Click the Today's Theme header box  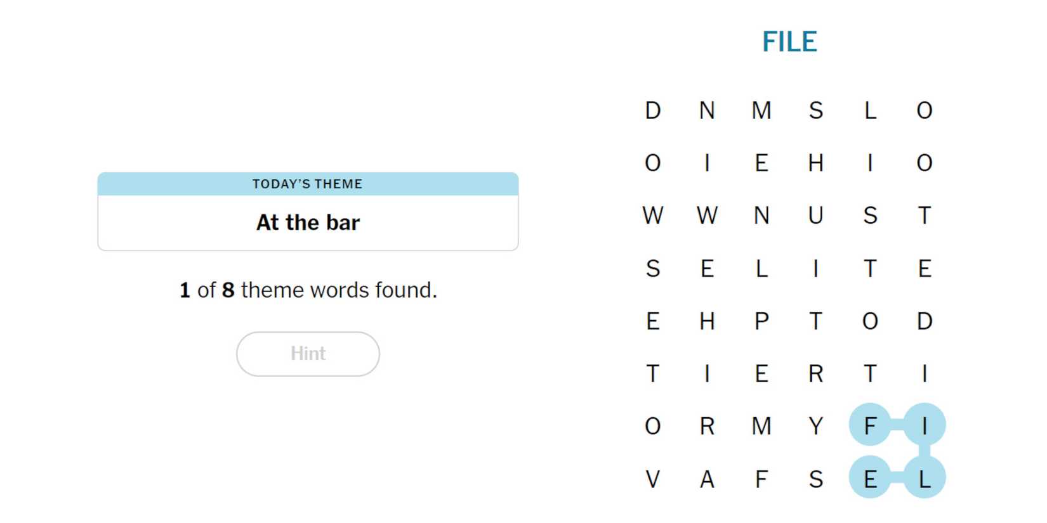tap(308, 184)
